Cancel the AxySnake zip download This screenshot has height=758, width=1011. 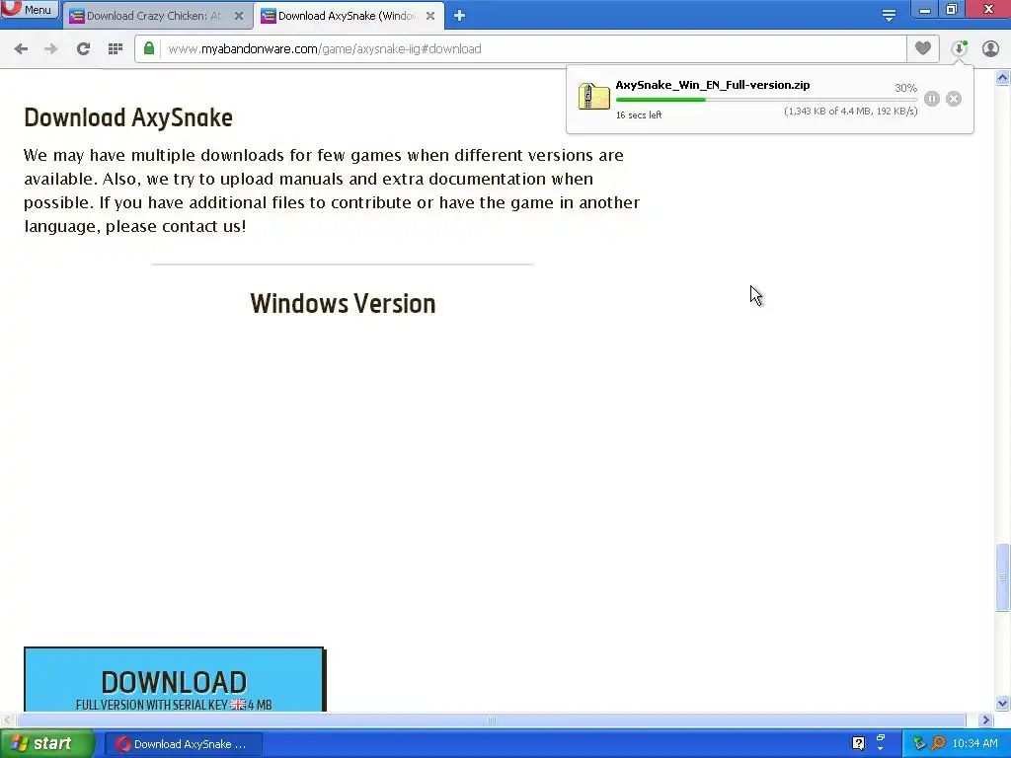[x=954, y=99]
